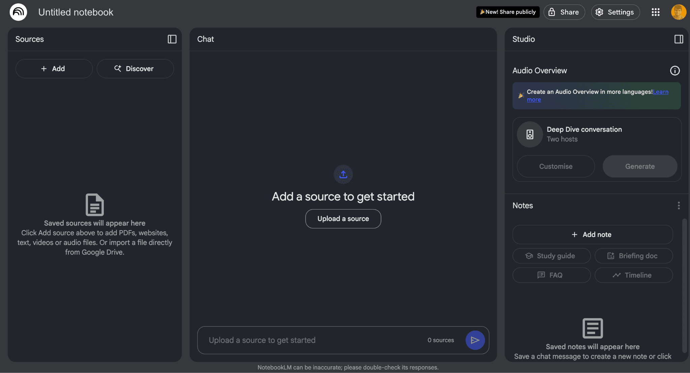The height and width of the screenshot is (373, 690).
Task: Add a new source
Action: (54, 69)
